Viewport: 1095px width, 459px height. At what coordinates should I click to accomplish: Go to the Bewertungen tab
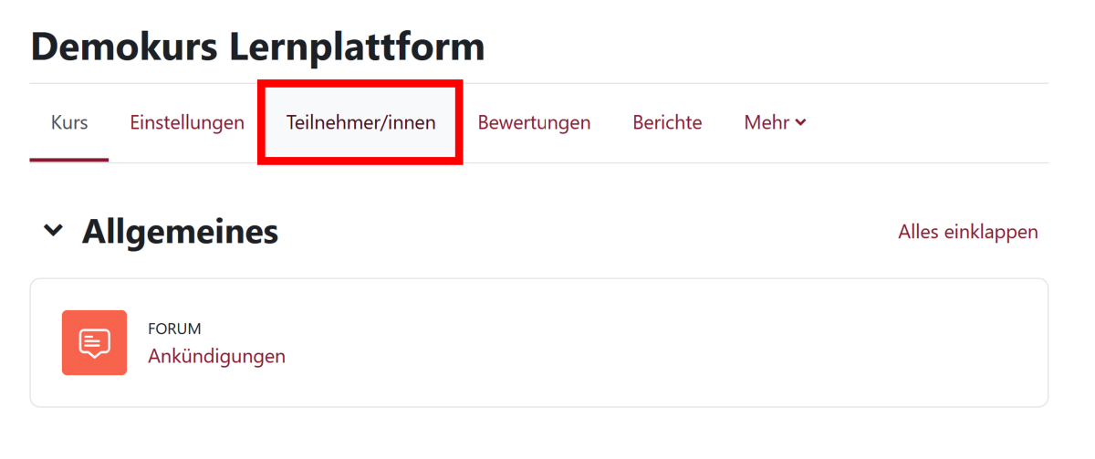[534, 122]
